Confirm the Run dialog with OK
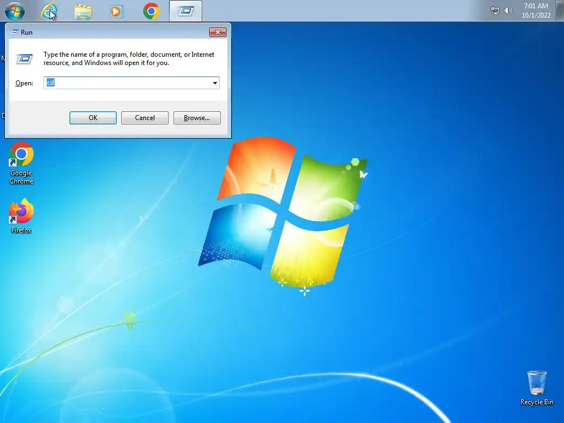 point(93,118)
